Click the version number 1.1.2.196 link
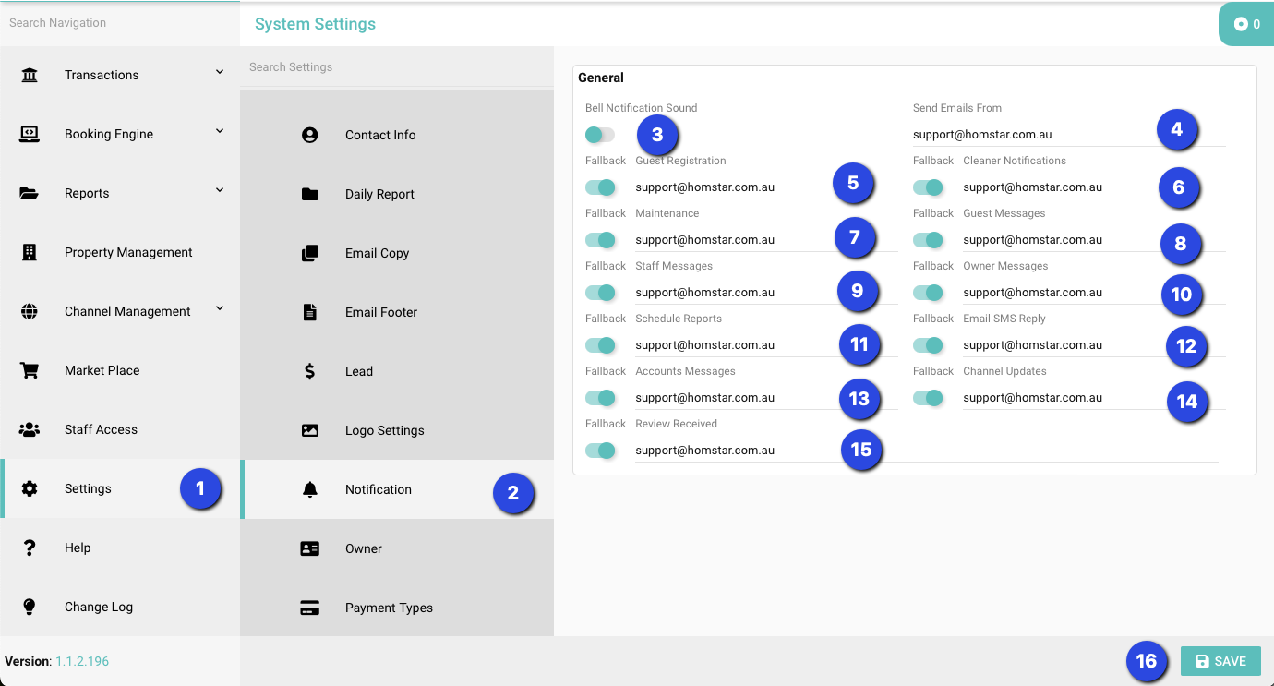Viewport: 1274px width, 686px height. click(x=82, y=661)
